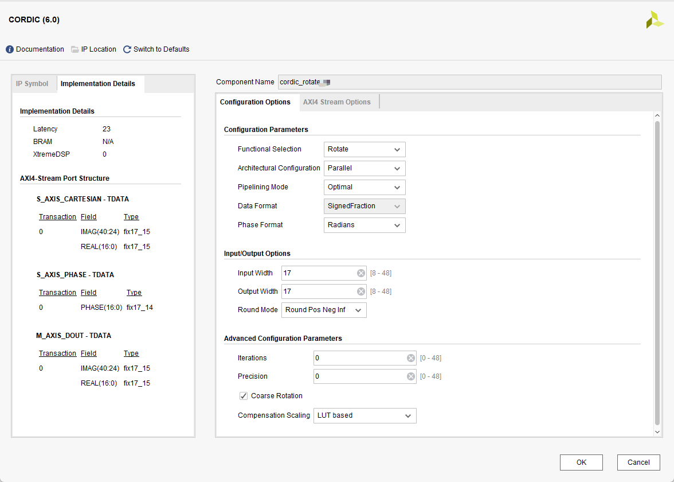The height and width of the screenshot is (482, 674).
Task: Open the Architectural Configuration dropdown
Action: point(365,168)
